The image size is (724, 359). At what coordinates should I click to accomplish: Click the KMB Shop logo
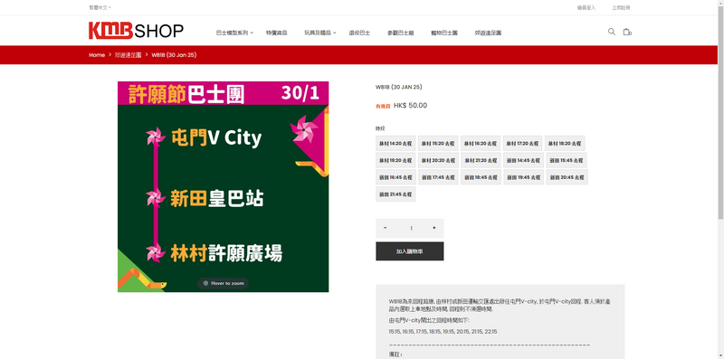point(137,31)
